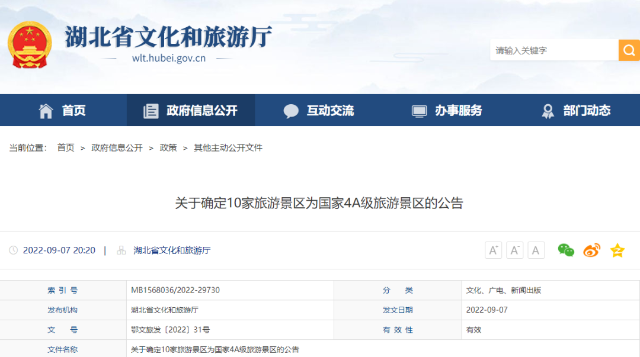The height and width of the screenshot is (357, 640).
Task: Click the award ribbon icon for 部门动态
Action: (548, 111)
